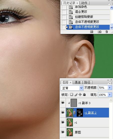Click the lock transparent pixels icon
The width and height of the screenshot is (113, 139).
pos(72,95)
